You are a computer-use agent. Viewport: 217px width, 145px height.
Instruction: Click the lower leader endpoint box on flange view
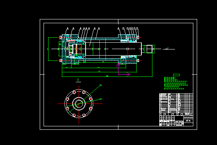coord(101,99)
